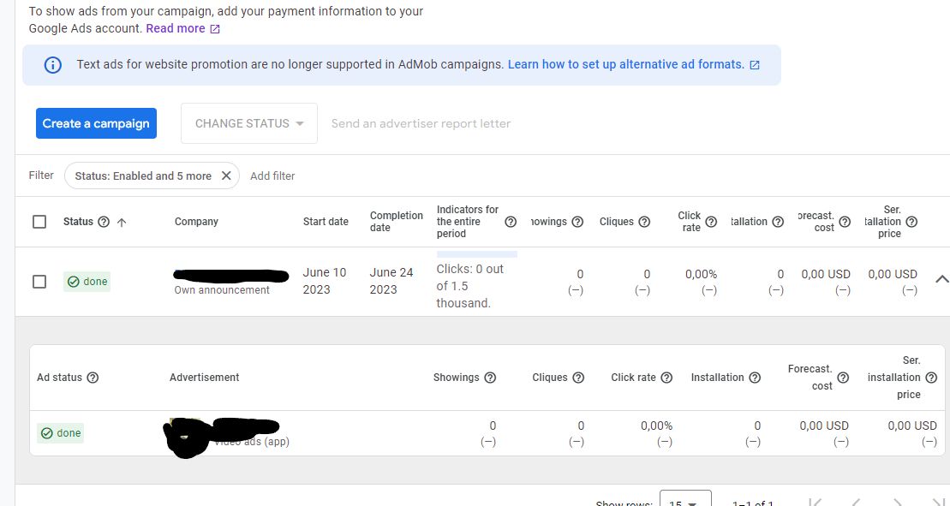The image size is (950, 506).
Task: Toggle the select-all campaigns checkbox
Action: pos(39,222)
